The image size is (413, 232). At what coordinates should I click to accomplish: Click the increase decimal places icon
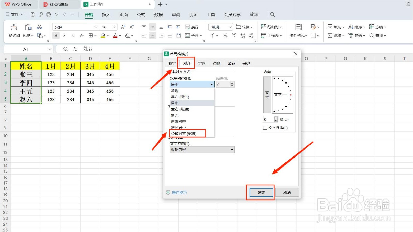(243, 36)
